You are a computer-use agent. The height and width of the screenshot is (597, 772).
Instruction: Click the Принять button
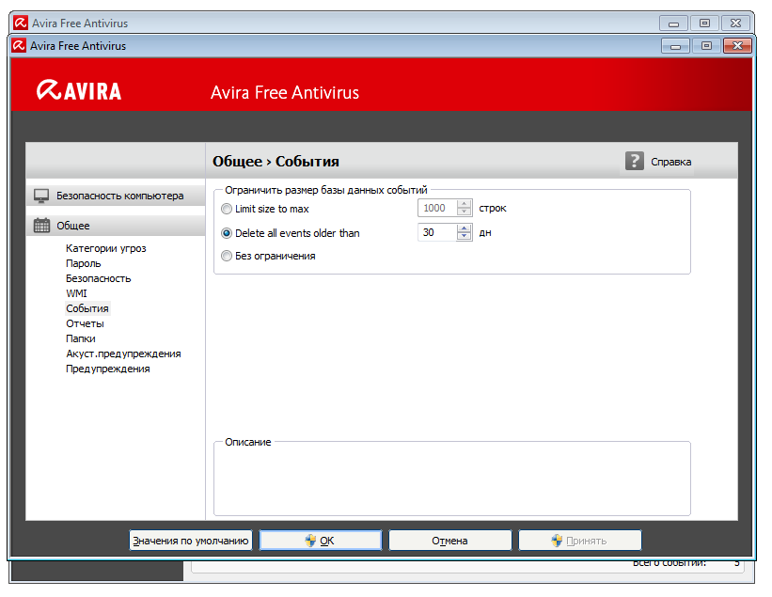(580, 541)
